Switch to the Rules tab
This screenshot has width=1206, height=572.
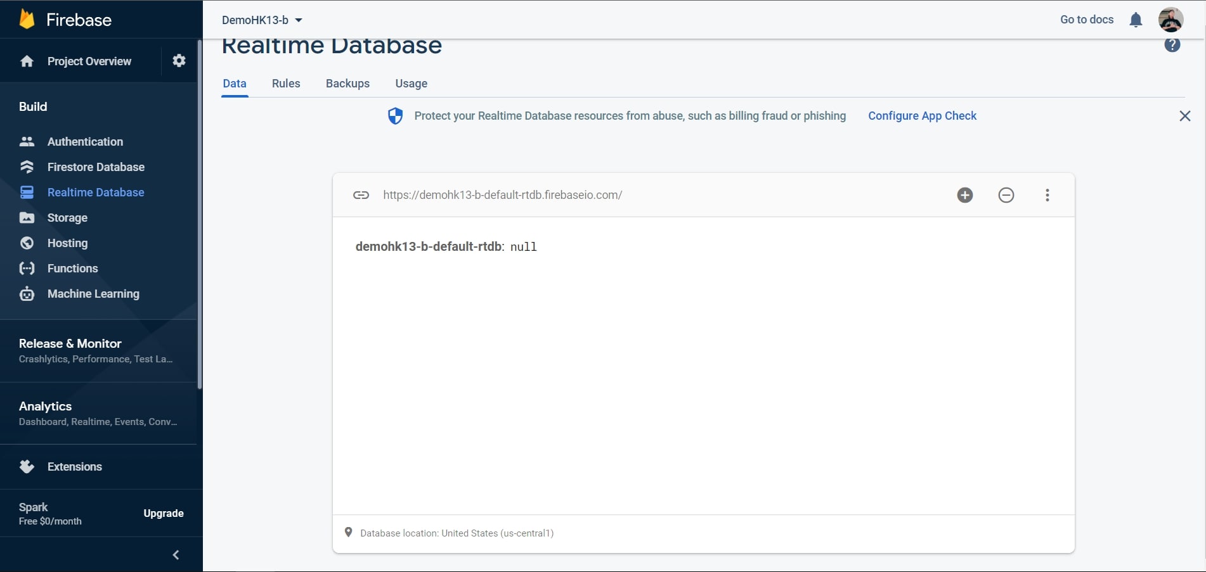(x=285, y=83)
